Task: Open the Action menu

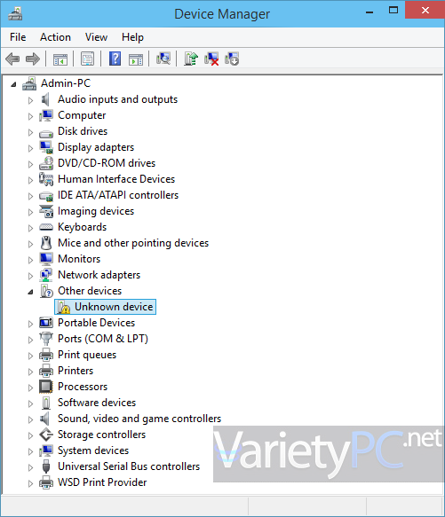Action: (55, 37)
